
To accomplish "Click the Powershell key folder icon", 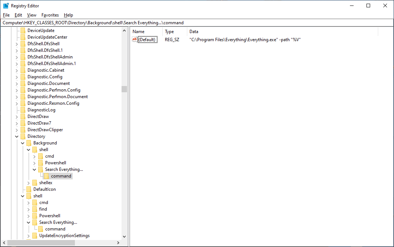I will 40,162.
